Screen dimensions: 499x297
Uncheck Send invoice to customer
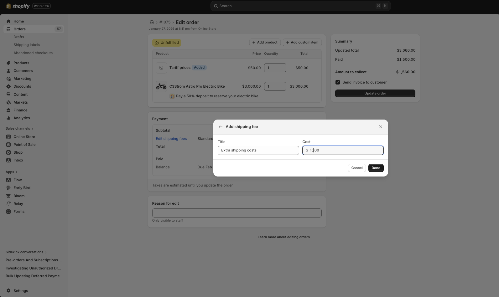[338, 82]
